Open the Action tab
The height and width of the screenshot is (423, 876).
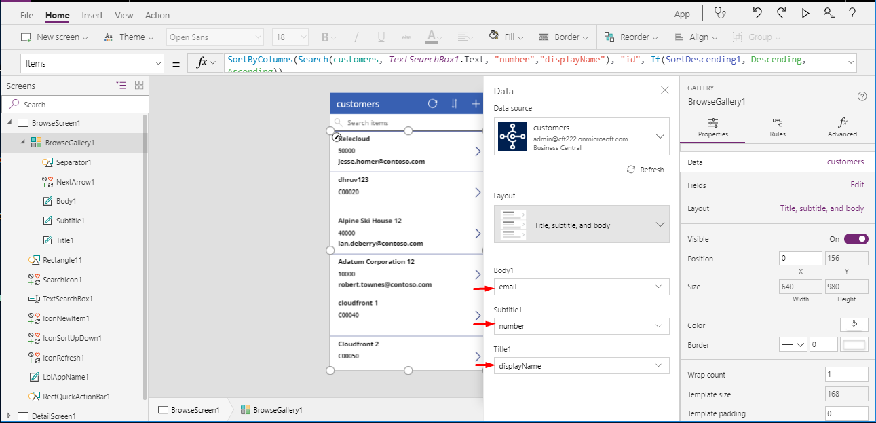[x=157, y=15]
